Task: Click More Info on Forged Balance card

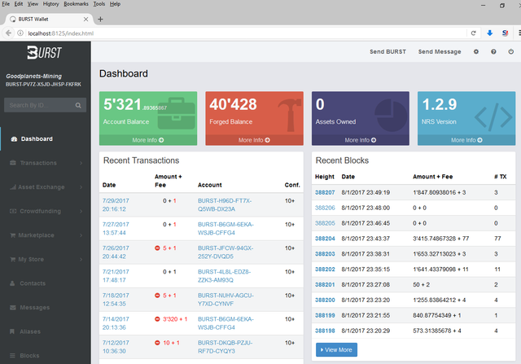Action: (254, 140)
